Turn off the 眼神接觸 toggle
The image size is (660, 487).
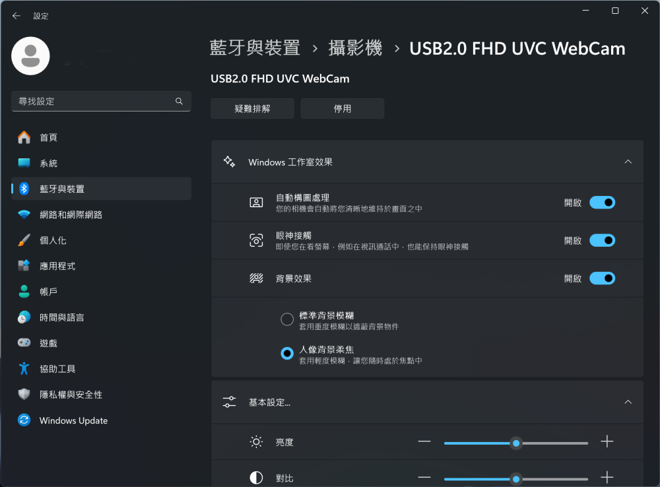point(603,240)
